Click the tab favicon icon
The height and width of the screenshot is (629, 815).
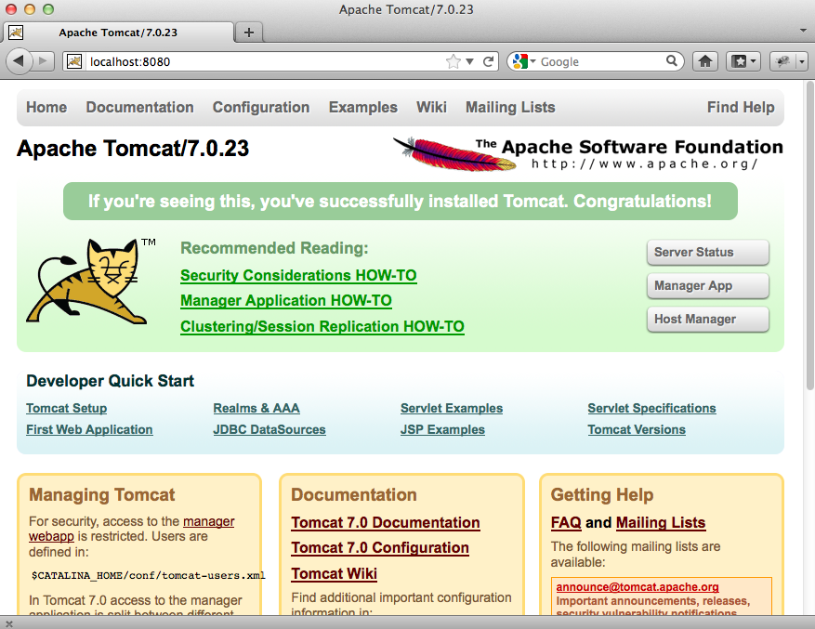(16, 33)
